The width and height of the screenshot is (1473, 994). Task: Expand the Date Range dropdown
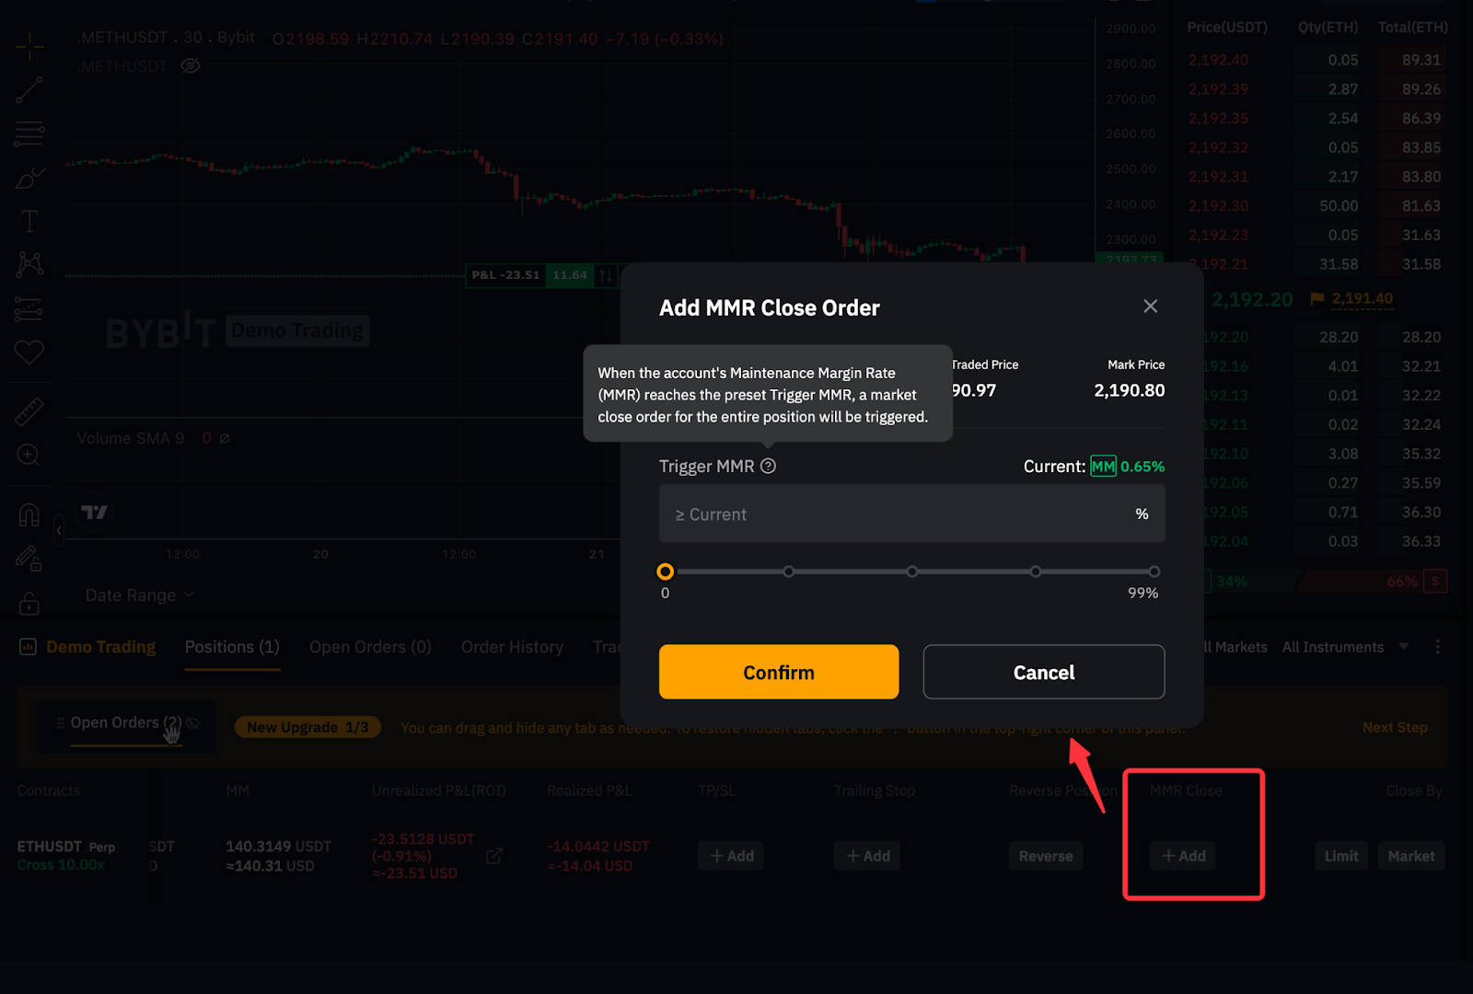(139, 595)
